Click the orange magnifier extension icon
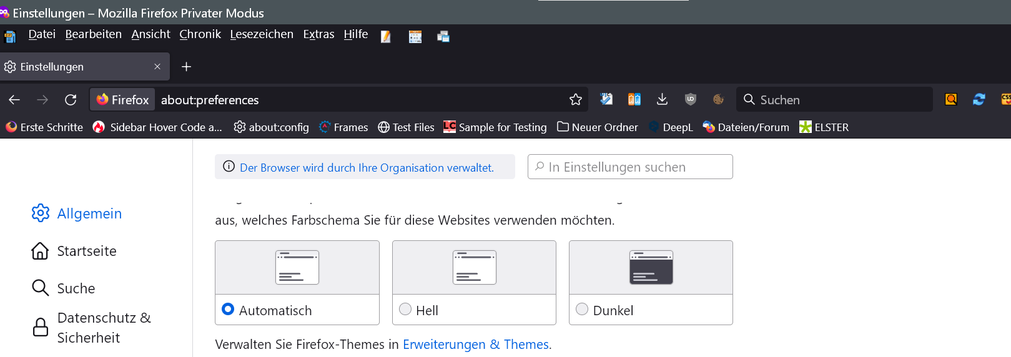Image resolution: width=1011 pixels, height=357 pixels. click(x=950, y=99)
